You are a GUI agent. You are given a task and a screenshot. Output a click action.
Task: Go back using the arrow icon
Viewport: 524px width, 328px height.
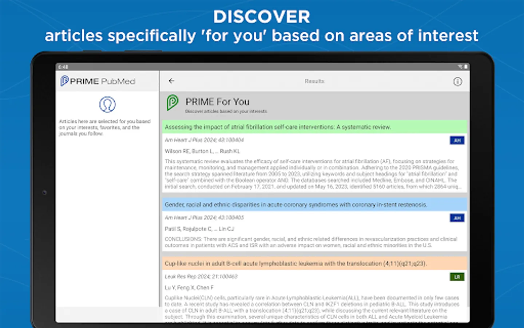pyautogui.click(x=171, y=81)
